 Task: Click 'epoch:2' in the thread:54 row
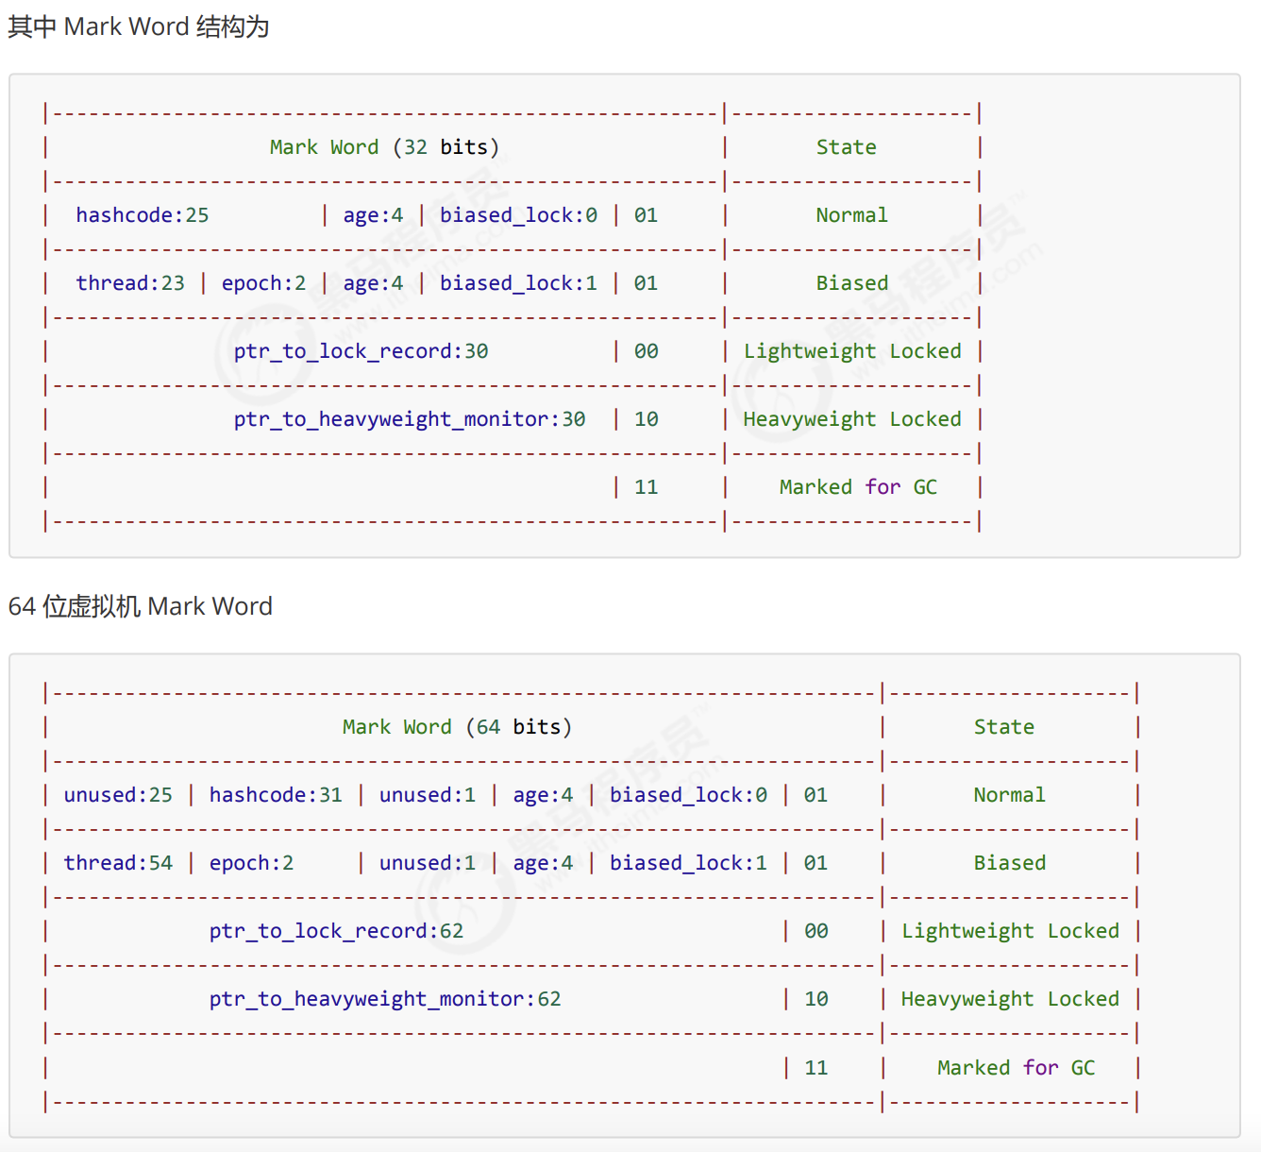(x=251, y=863)
